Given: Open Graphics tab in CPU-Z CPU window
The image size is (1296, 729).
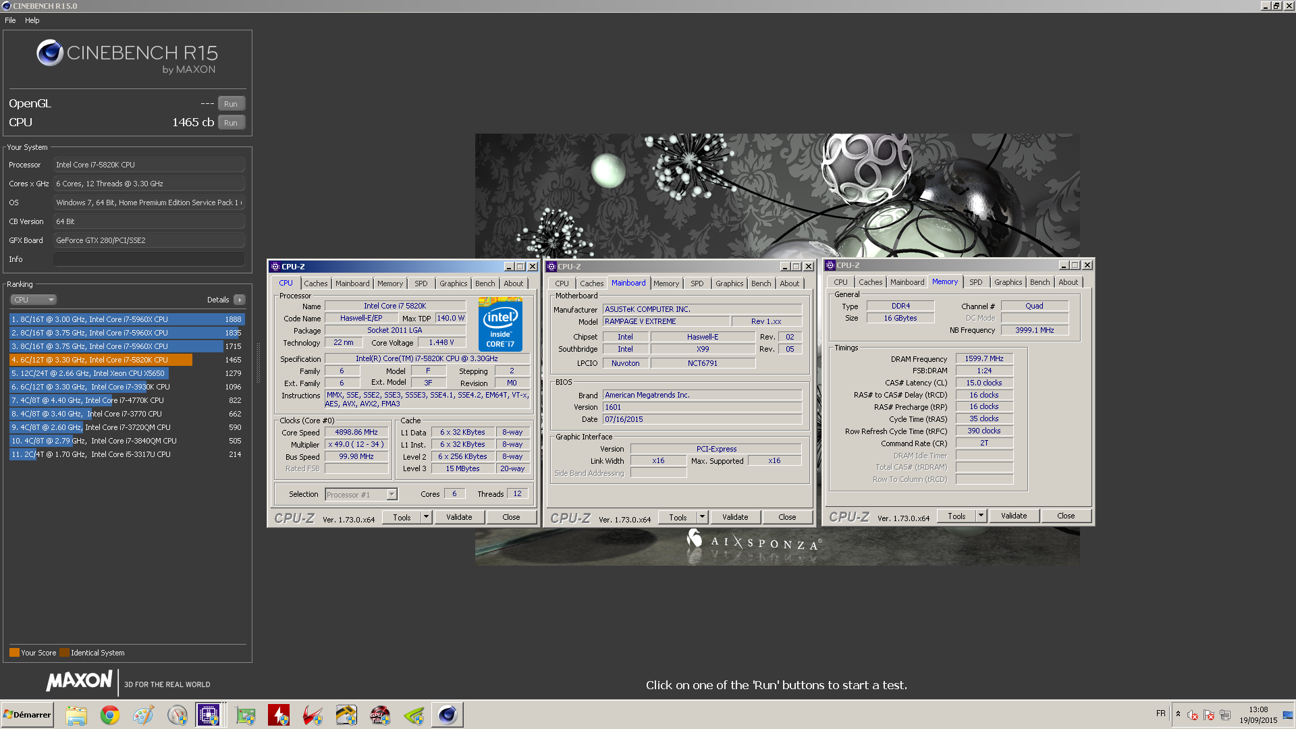Looking at the screenshot, I should 453,283.
